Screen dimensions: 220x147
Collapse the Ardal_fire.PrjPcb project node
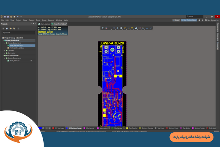(4, 40)
